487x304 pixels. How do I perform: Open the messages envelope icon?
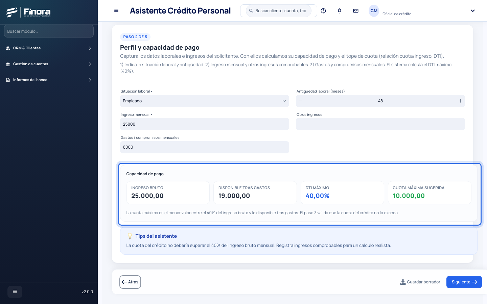click(x=356, y=11)
